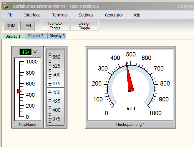The image size is (194, 147).
Task: Click the 900 label on round gauge
Action: coord(164,99)
